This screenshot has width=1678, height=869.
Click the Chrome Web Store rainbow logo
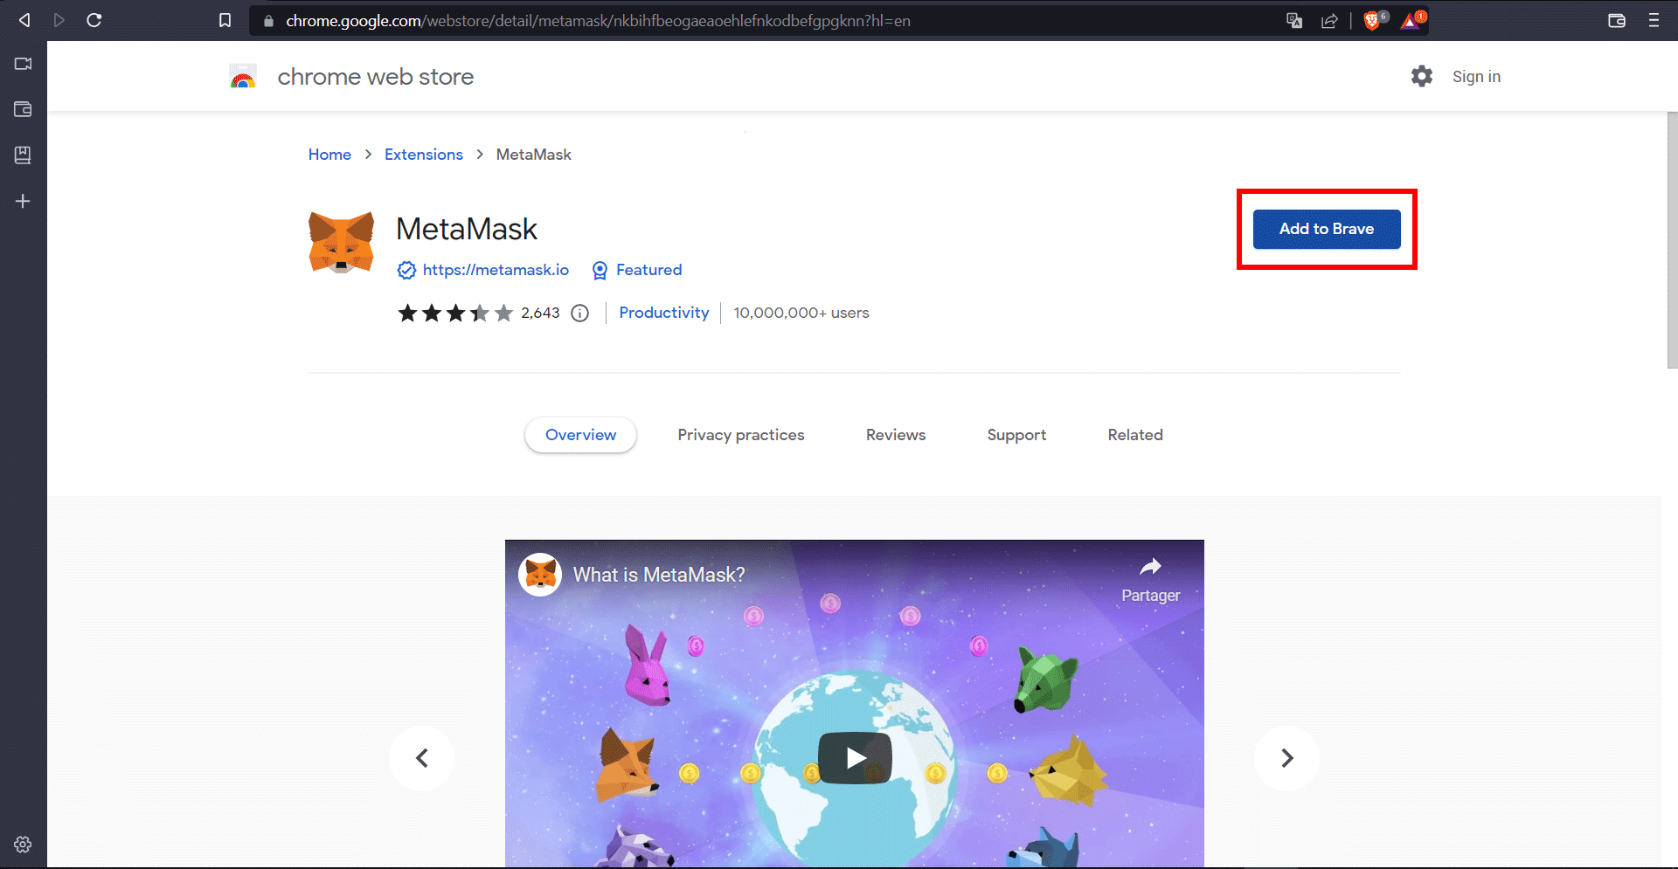[243, 77]
